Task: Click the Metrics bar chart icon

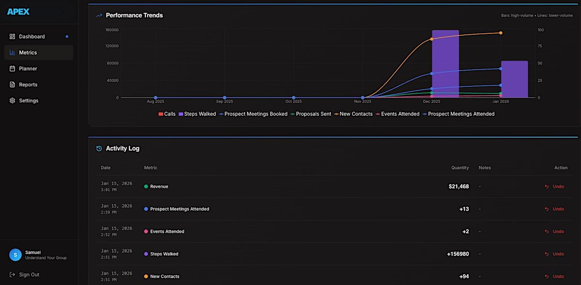Action: 13,53
